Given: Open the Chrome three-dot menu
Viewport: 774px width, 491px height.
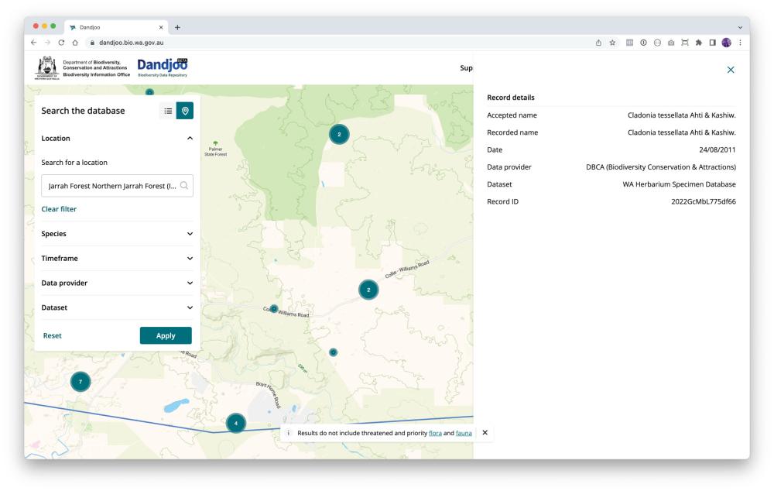Looking at the screenshot, I should 740,43.
